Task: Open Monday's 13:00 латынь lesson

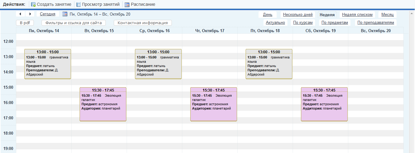Action: click(48, 64)
